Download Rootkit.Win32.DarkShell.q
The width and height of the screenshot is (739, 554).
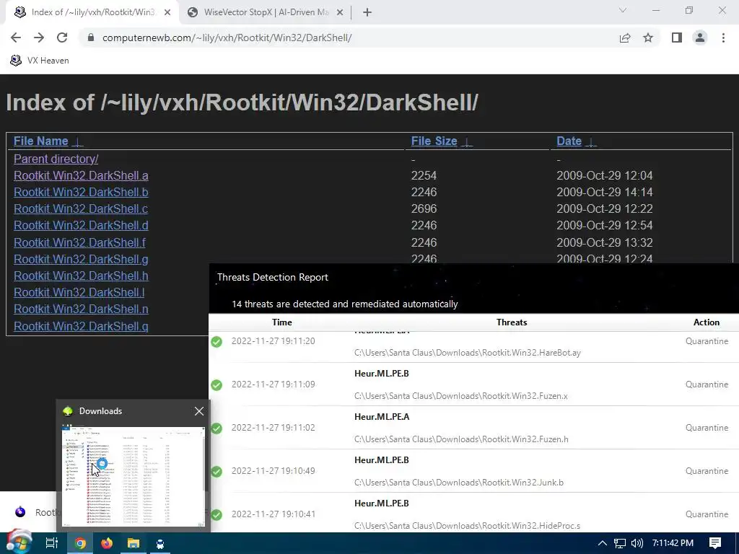81,326
